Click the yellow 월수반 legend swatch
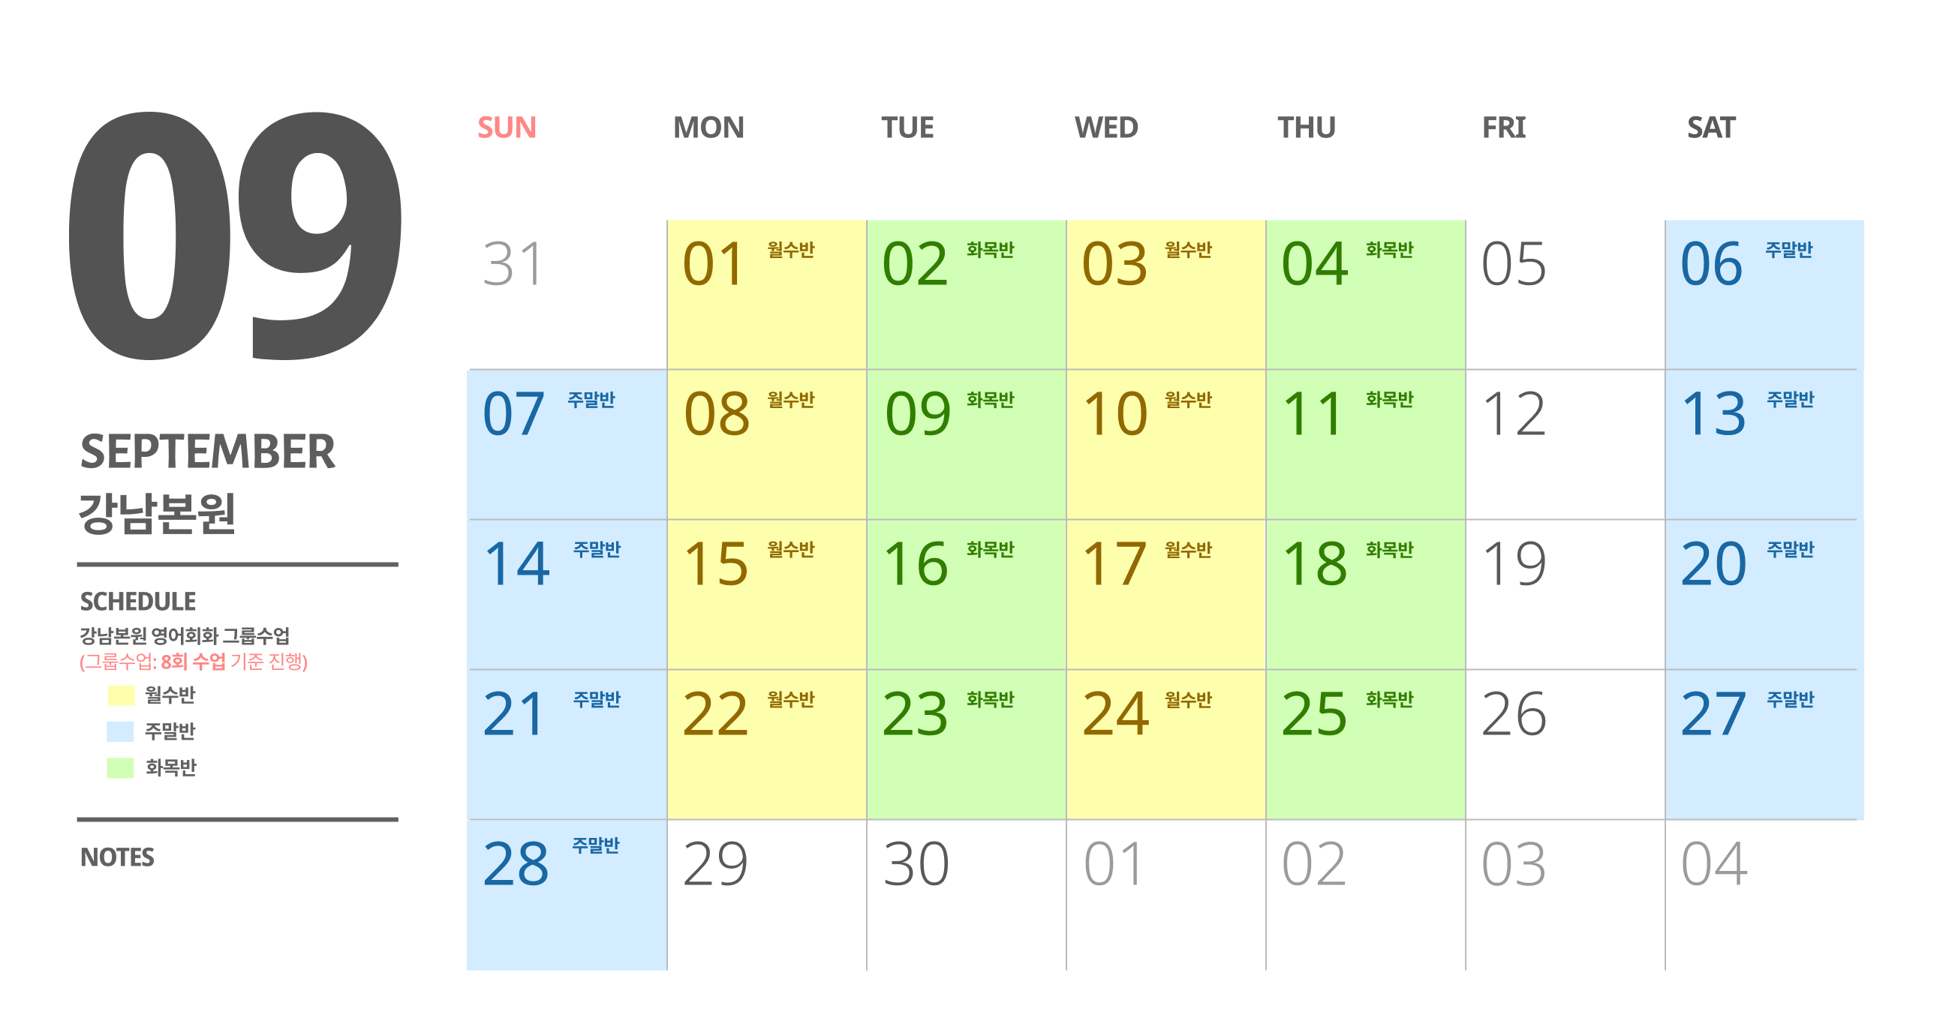 (x=121, y=695)
